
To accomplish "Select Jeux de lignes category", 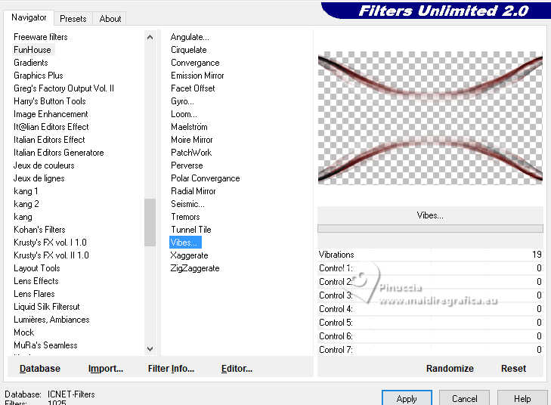I will coord(39,178).
